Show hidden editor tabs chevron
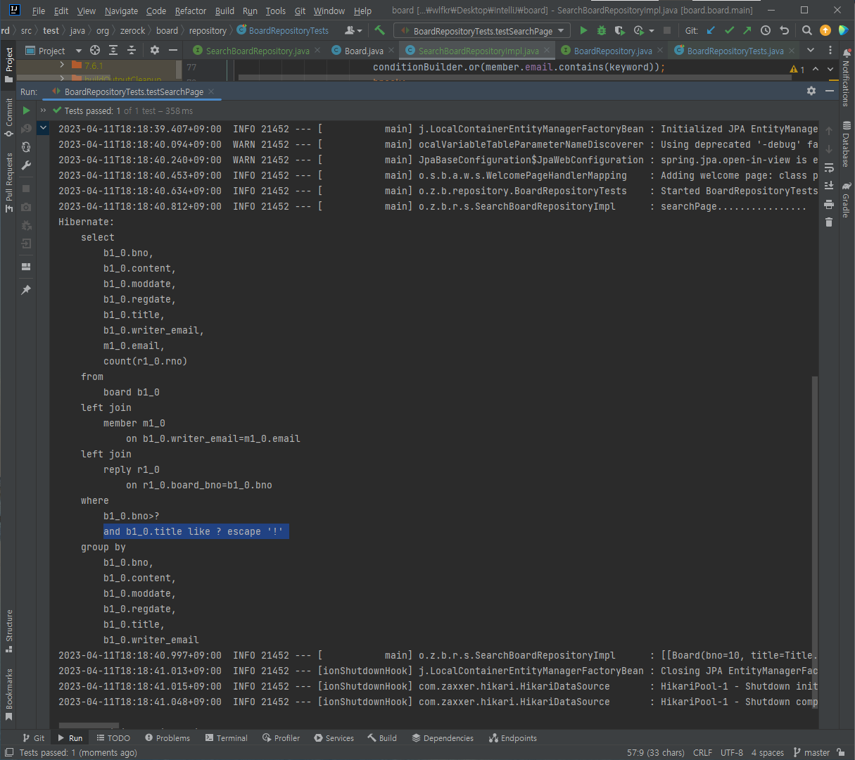The width and height of the screenshot is (855, 760). pos(811,51)
